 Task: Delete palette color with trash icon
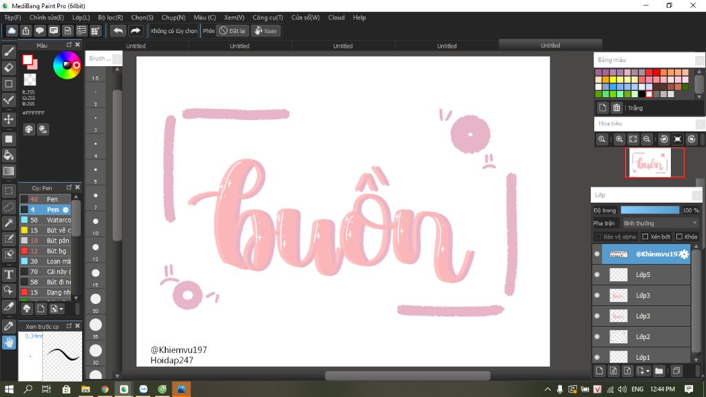pos(616,108)
